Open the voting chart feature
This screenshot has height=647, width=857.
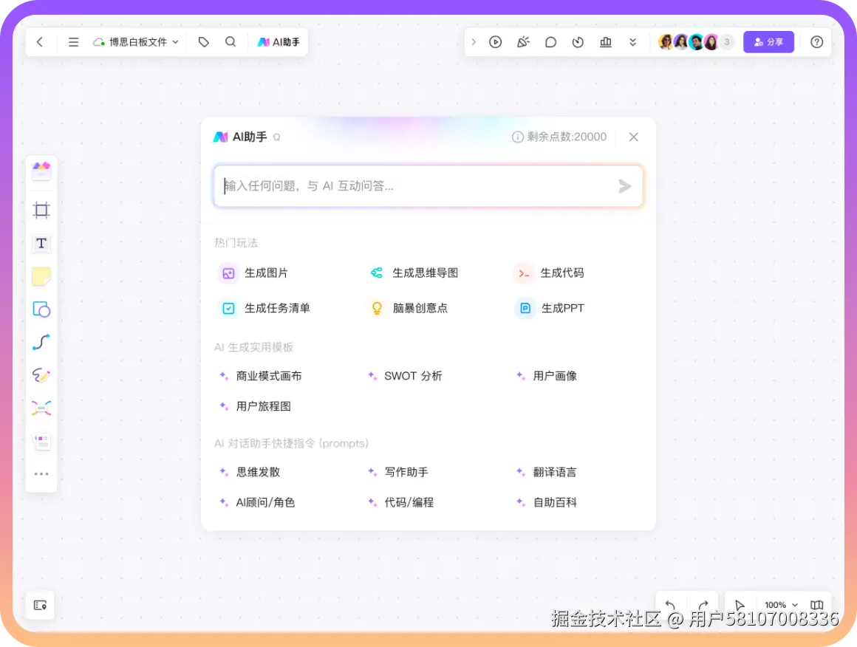pos(605,42)
